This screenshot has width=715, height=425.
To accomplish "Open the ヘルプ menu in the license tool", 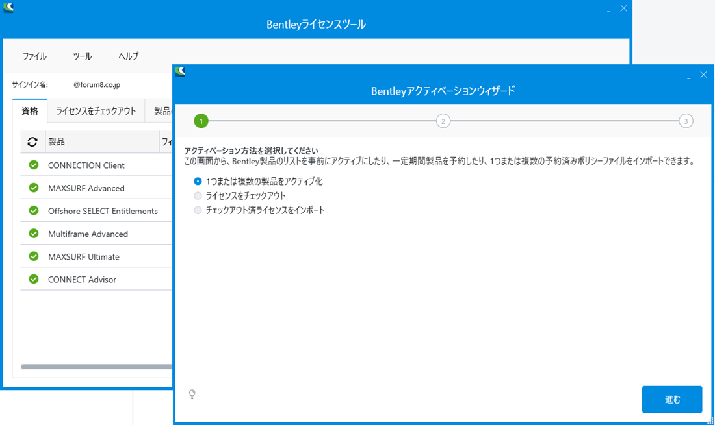I will pyautogui.click(x=129, y=56).
